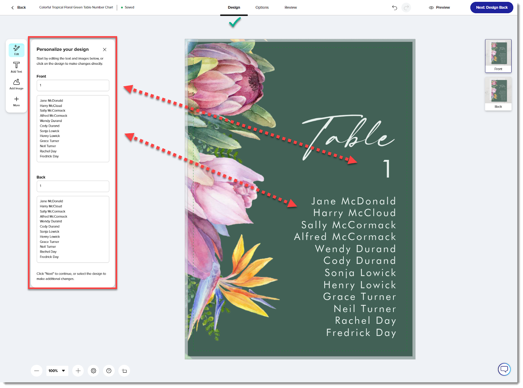Image resolution: width=523 pixels, height=388 pixels.
Task: Open the More options plus icon
Action: point(16,101)
